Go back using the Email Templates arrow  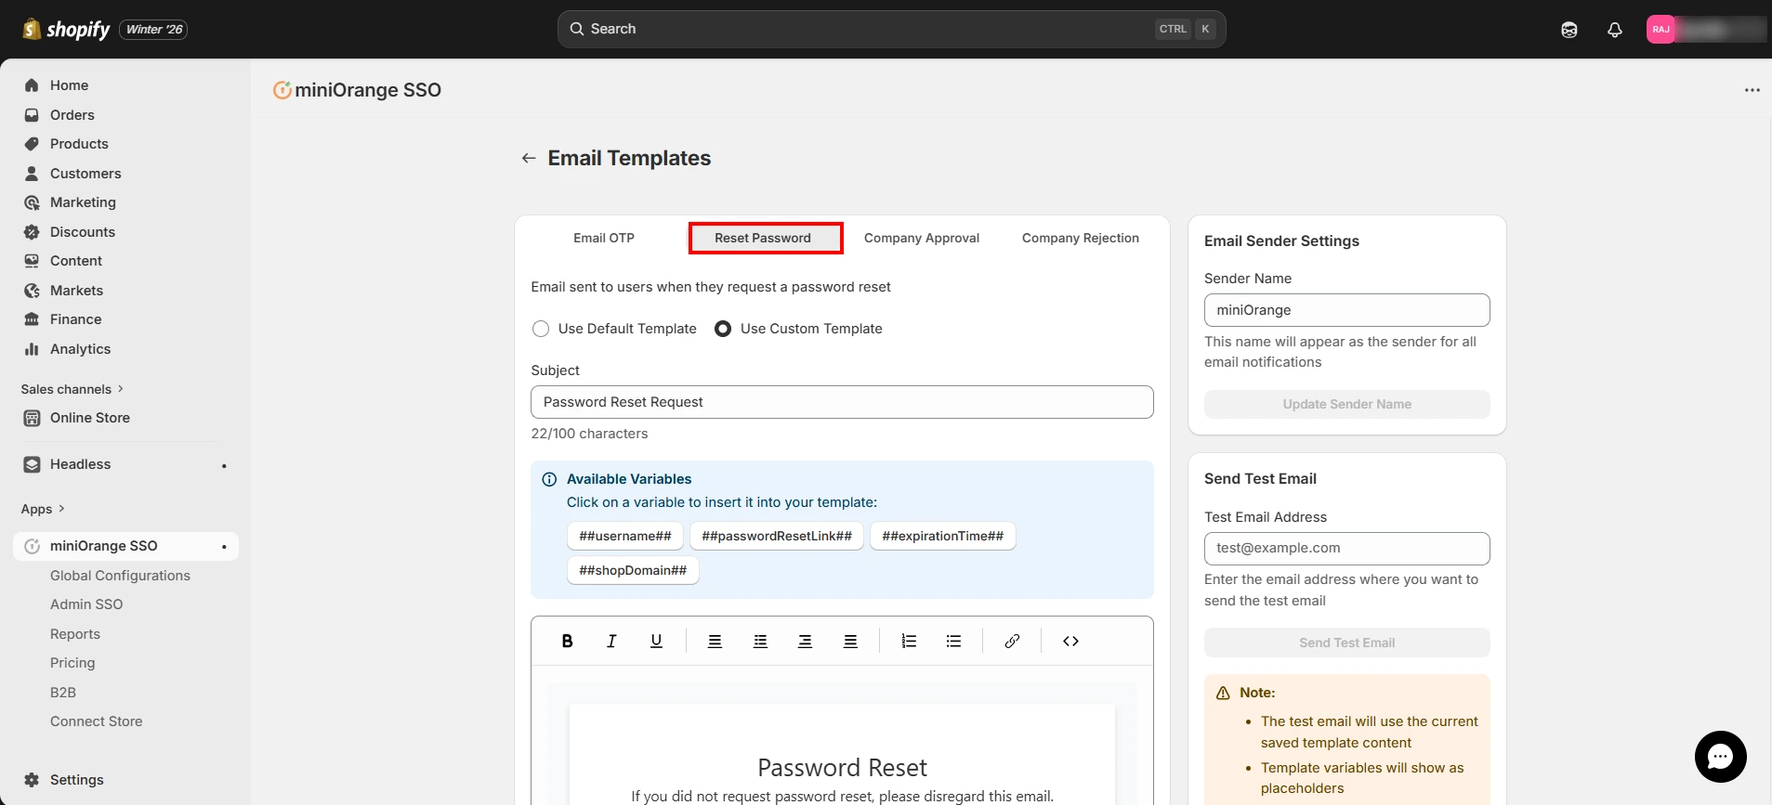tap(529, 158)
